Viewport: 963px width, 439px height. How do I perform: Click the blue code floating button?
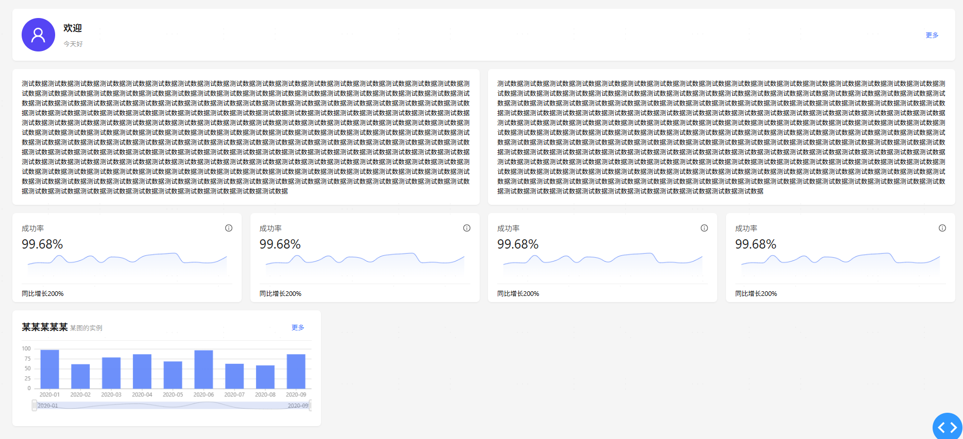click(x=947, y=427)
